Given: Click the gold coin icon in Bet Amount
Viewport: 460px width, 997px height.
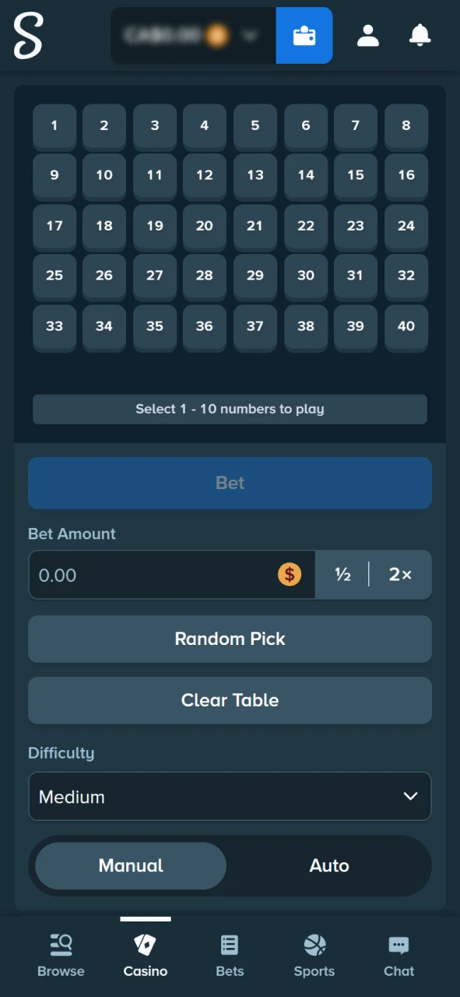Looking at the screenshot, I should [290, 575].
